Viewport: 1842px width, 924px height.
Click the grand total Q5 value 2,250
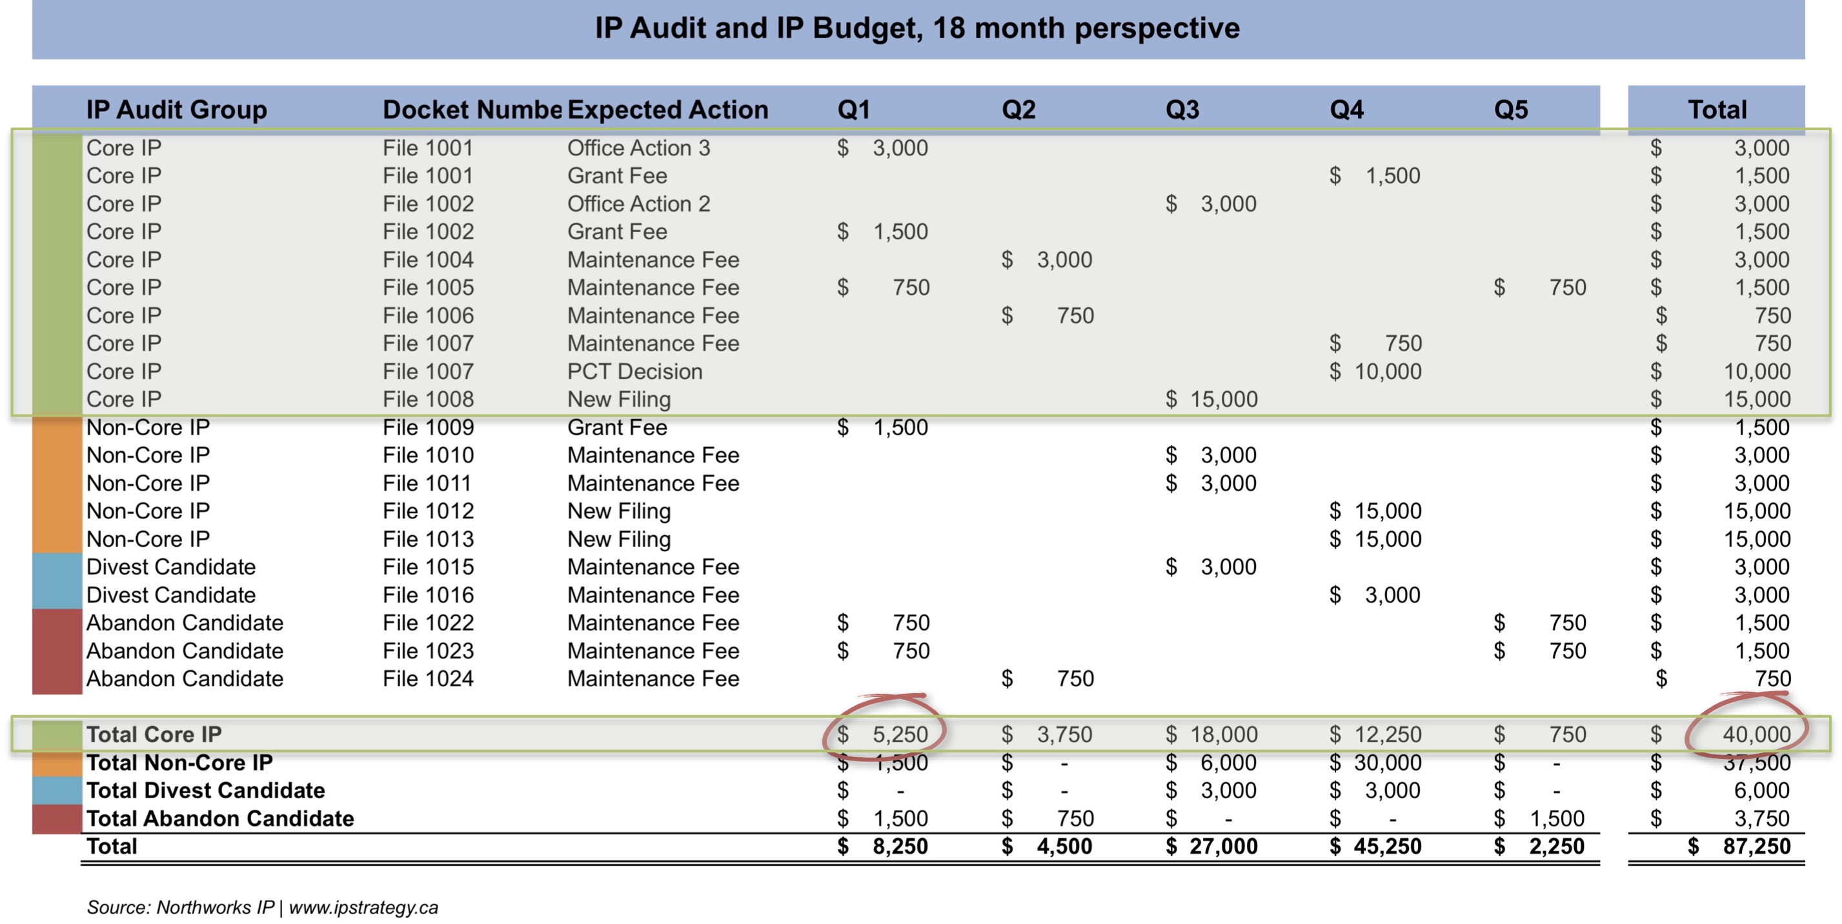(x=1557, y=846)
